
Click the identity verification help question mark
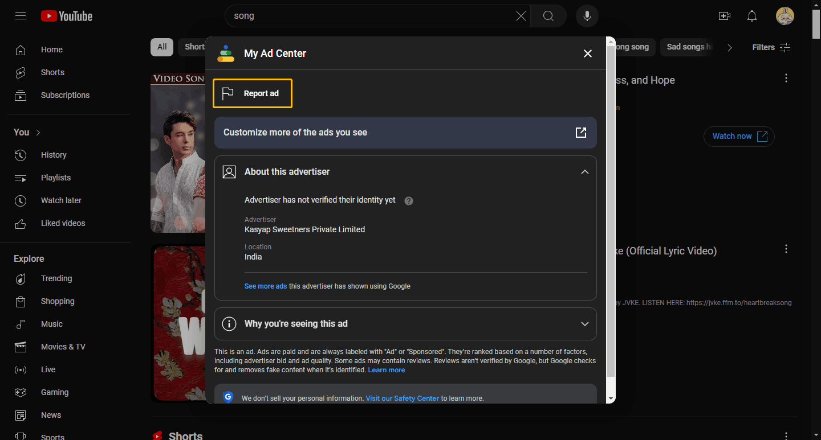pyautogui.click(x=409, y=201)
